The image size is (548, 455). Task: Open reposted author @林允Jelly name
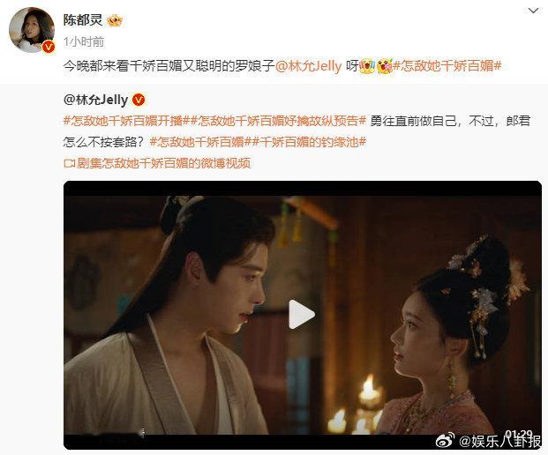[x=96, y=101]
